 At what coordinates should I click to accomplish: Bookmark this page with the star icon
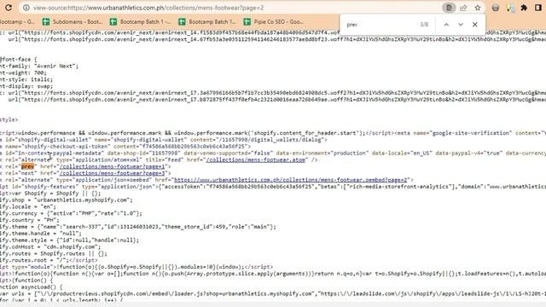tap(478, 8)
